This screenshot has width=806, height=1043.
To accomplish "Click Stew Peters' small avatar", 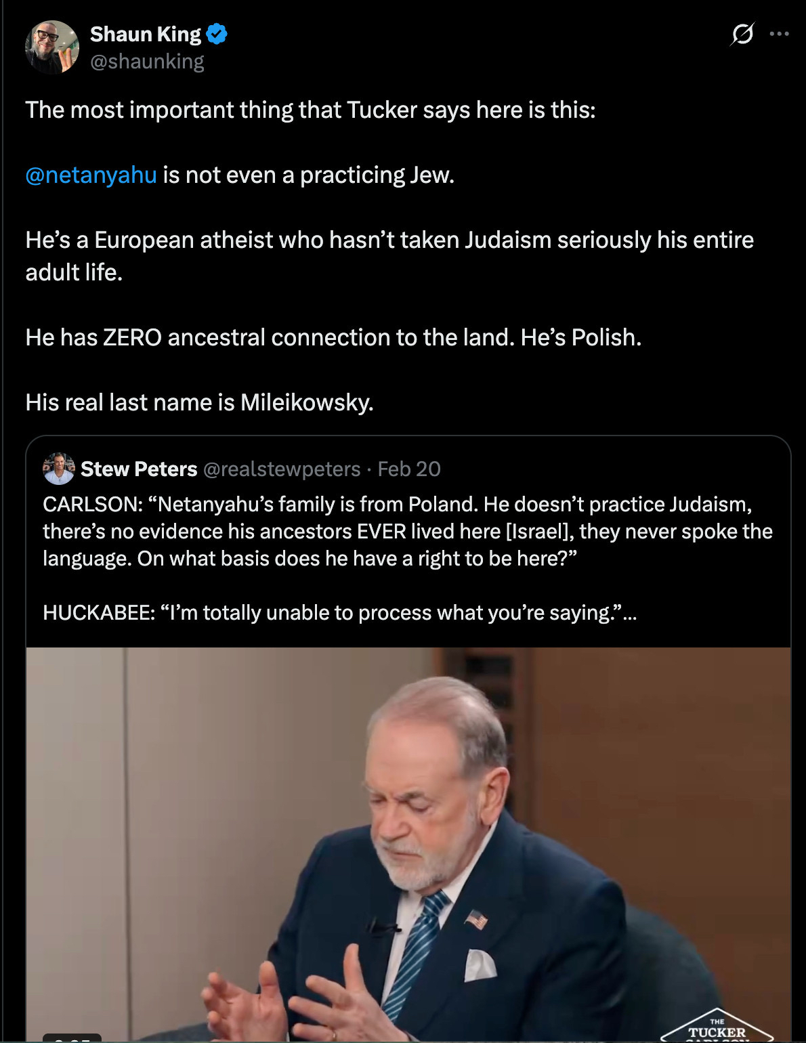I will click(x=59, y=469).
